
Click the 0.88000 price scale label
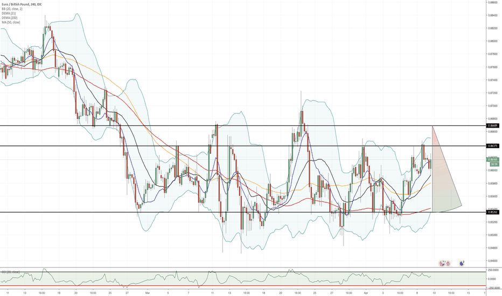click(x=492, y=41)
